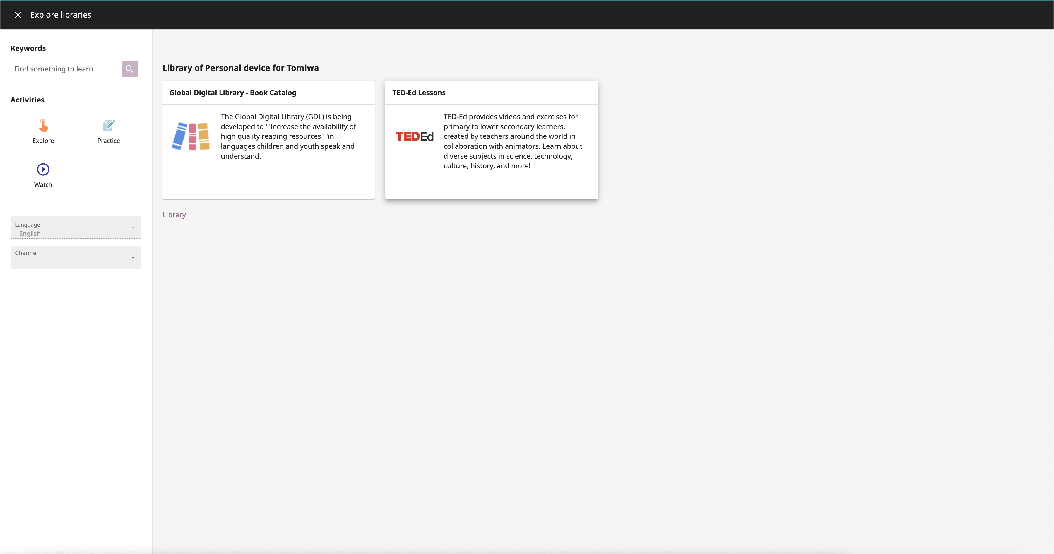Click the TED-Ed logo image

click(414, 136)
